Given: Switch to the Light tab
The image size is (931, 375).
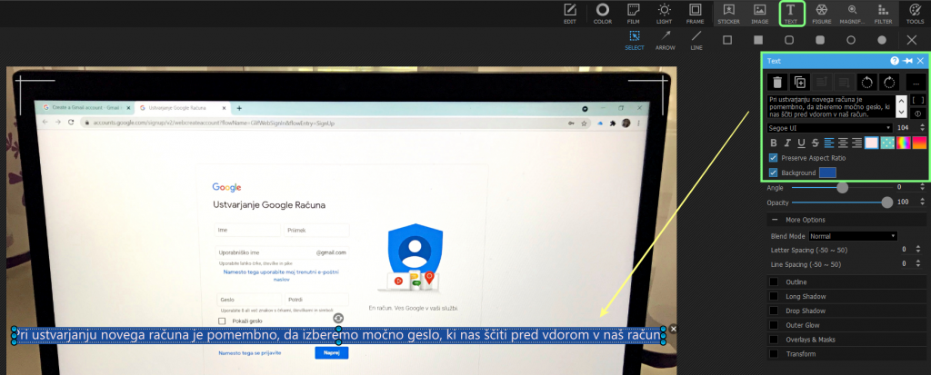Looking at the screenshot, I should coord(665,14).
